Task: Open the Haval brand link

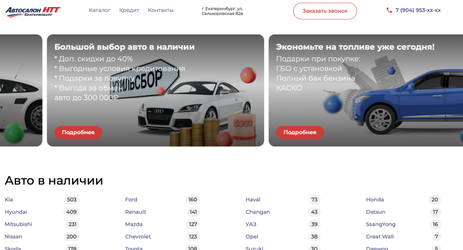Action: click(x=253, y=200)
